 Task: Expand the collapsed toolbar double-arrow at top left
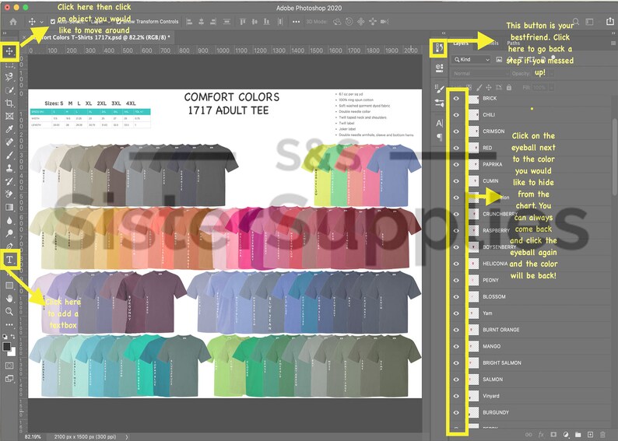pyautogui.click(x=5, y=33)
